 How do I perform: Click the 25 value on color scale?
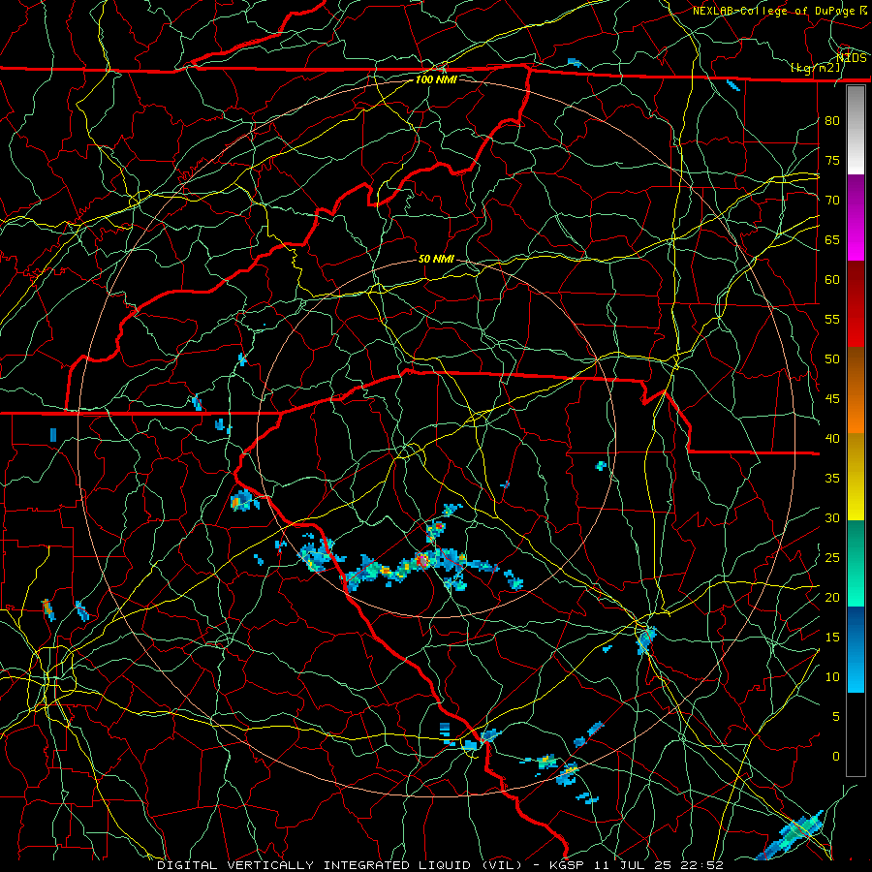click(x=832, y=558)
